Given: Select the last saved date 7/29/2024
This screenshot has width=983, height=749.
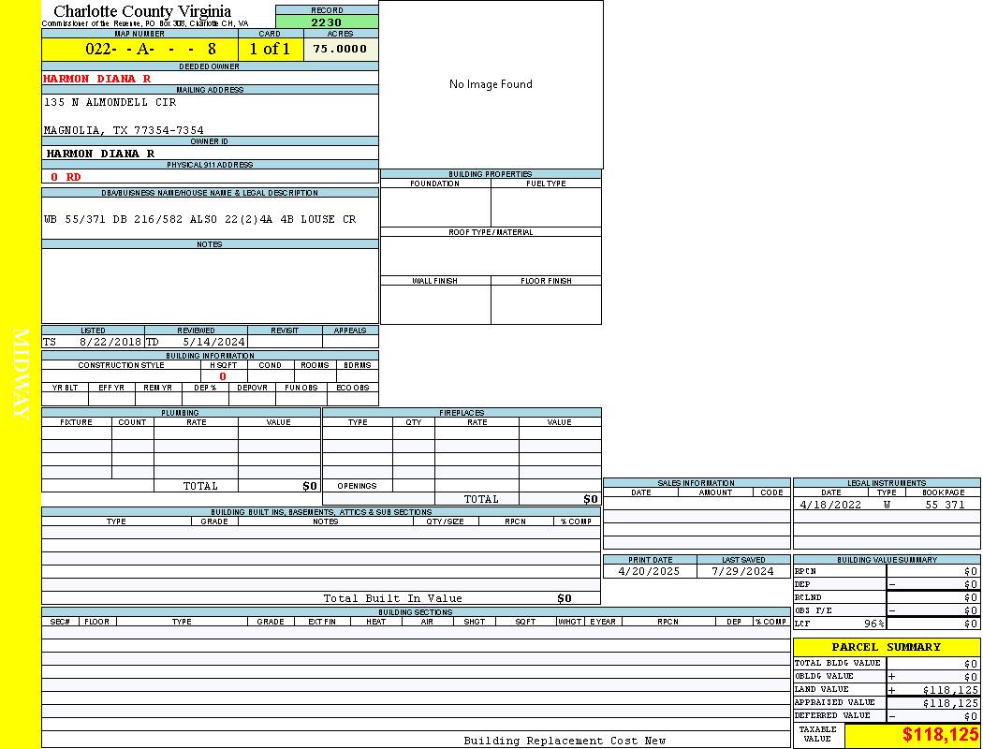Looking at the screenshot, I should pyautogui.click(x=742, y=571).
